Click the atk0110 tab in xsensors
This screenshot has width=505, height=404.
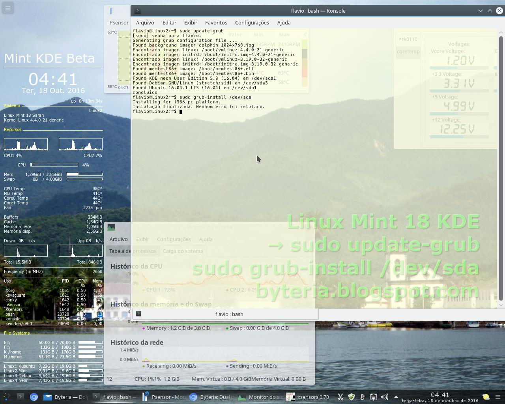pos(408,39)
